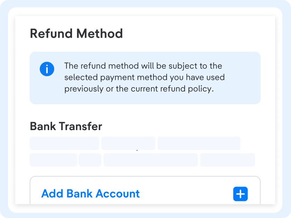Click the Refund Method title
The width and height of the screenshot is (291, 218).
point(77,34)
